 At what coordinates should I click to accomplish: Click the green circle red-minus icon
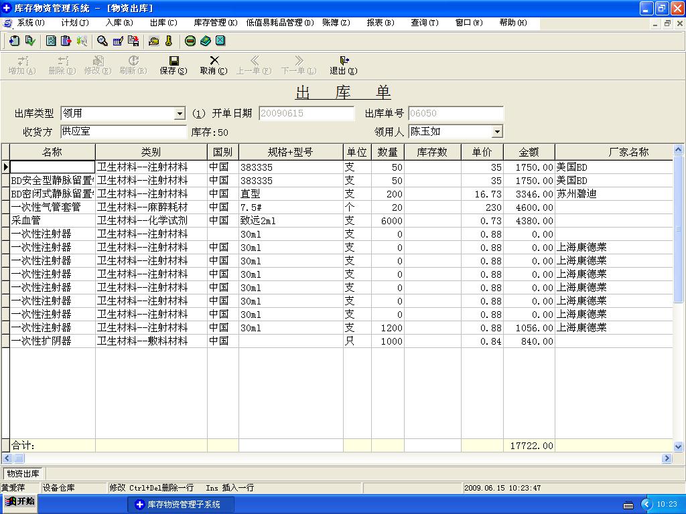pyautogui.click(x=190, y=41)
